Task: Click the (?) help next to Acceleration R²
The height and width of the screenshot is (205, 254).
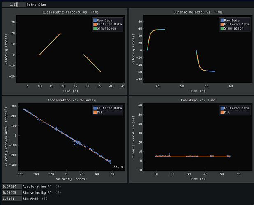Action: [58, 187]
